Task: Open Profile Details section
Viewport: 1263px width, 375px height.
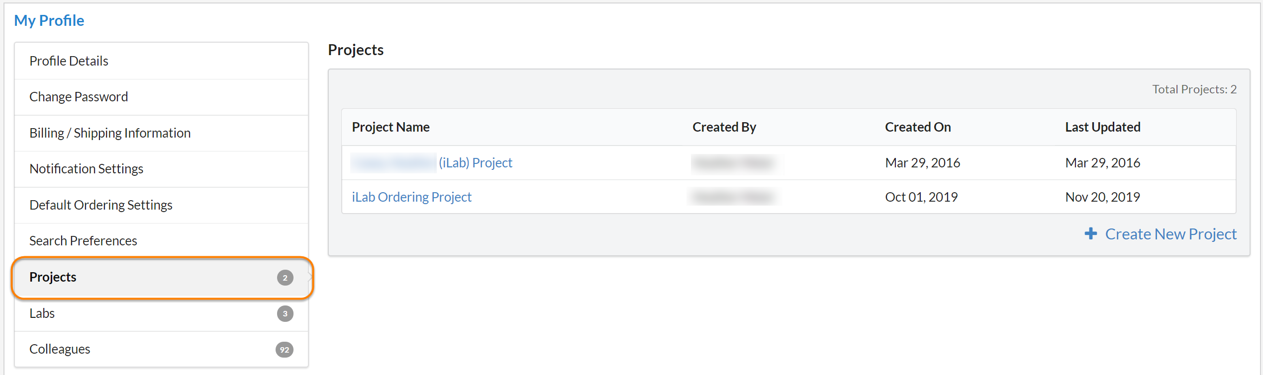Action: [x=69, y=61]
